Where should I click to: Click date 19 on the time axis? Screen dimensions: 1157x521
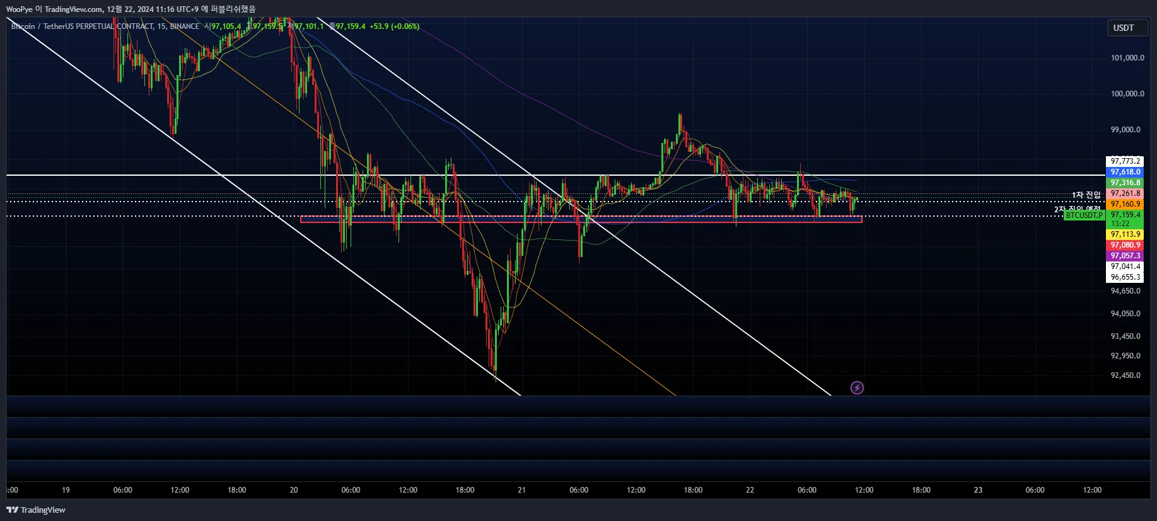[66, 490]
